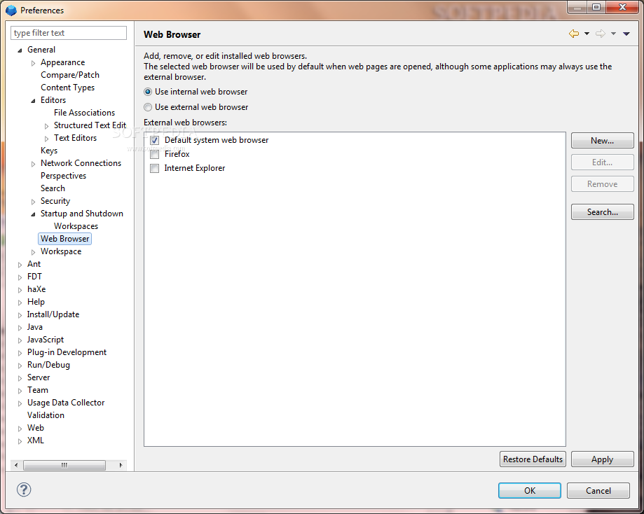Viewport: 644px width, 514px height.
Task: Expand the Structured Text Editors node
Action: (46, 126)
